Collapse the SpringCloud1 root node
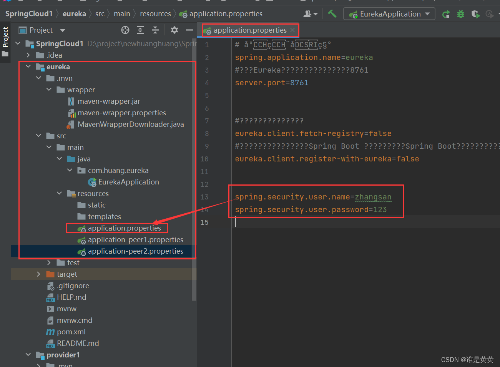 18,43
